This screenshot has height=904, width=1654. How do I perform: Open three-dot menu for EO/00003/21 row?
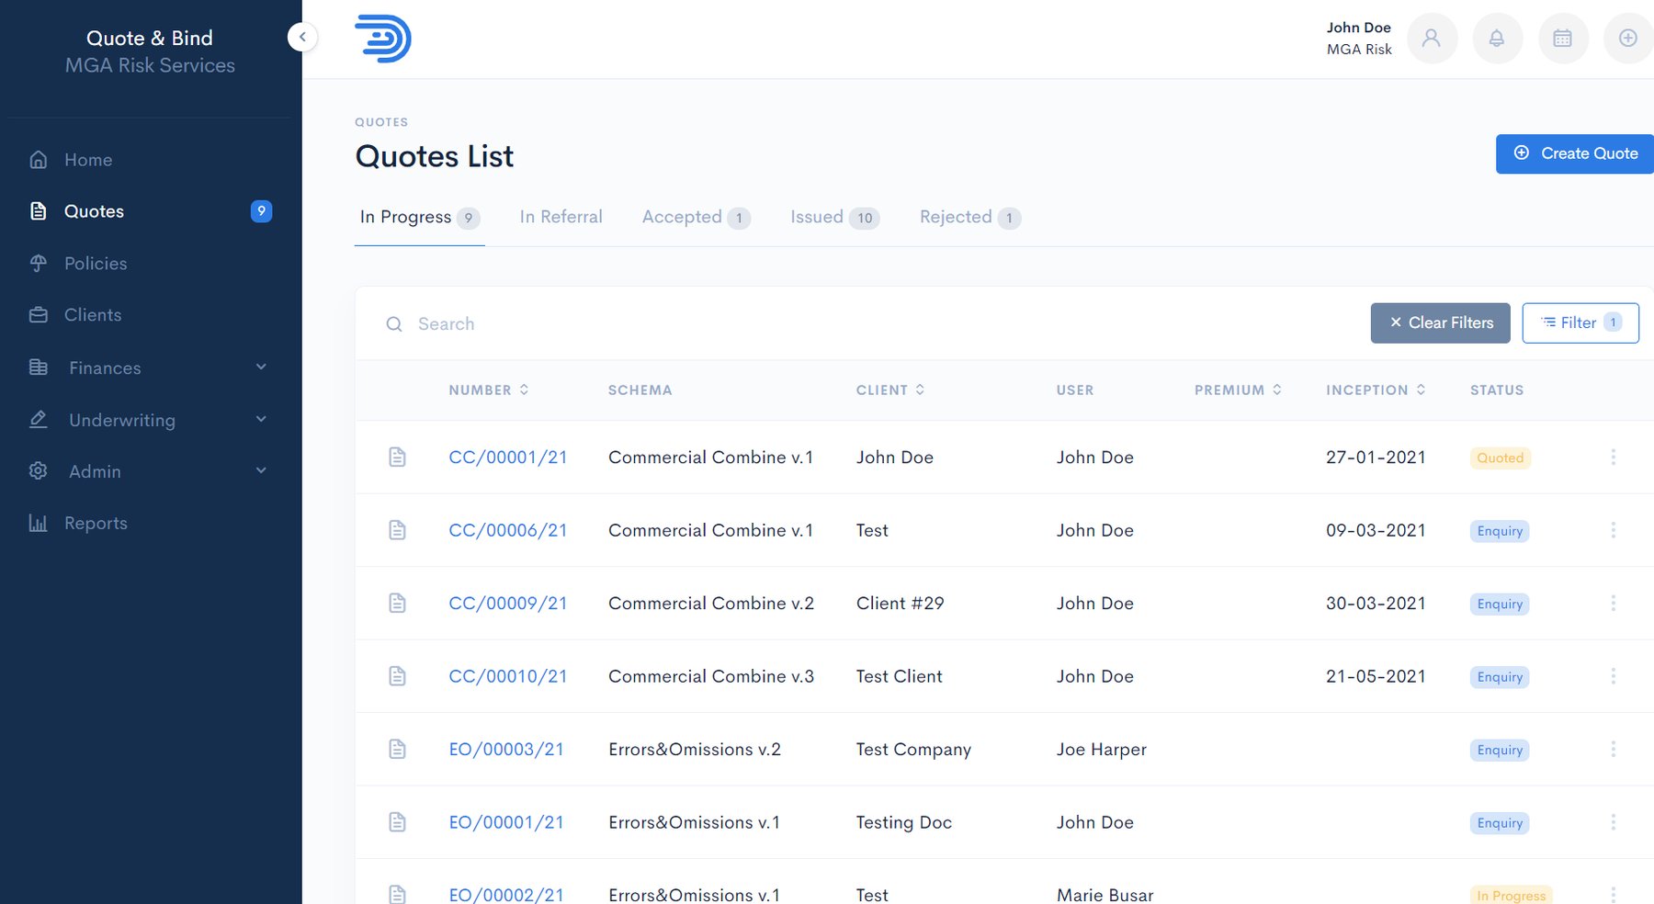coord(1613,750)
